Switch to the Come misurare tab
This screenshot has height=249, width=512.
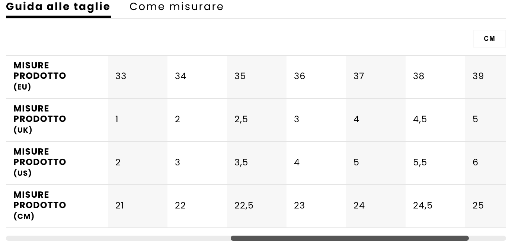tap(176, 7)
